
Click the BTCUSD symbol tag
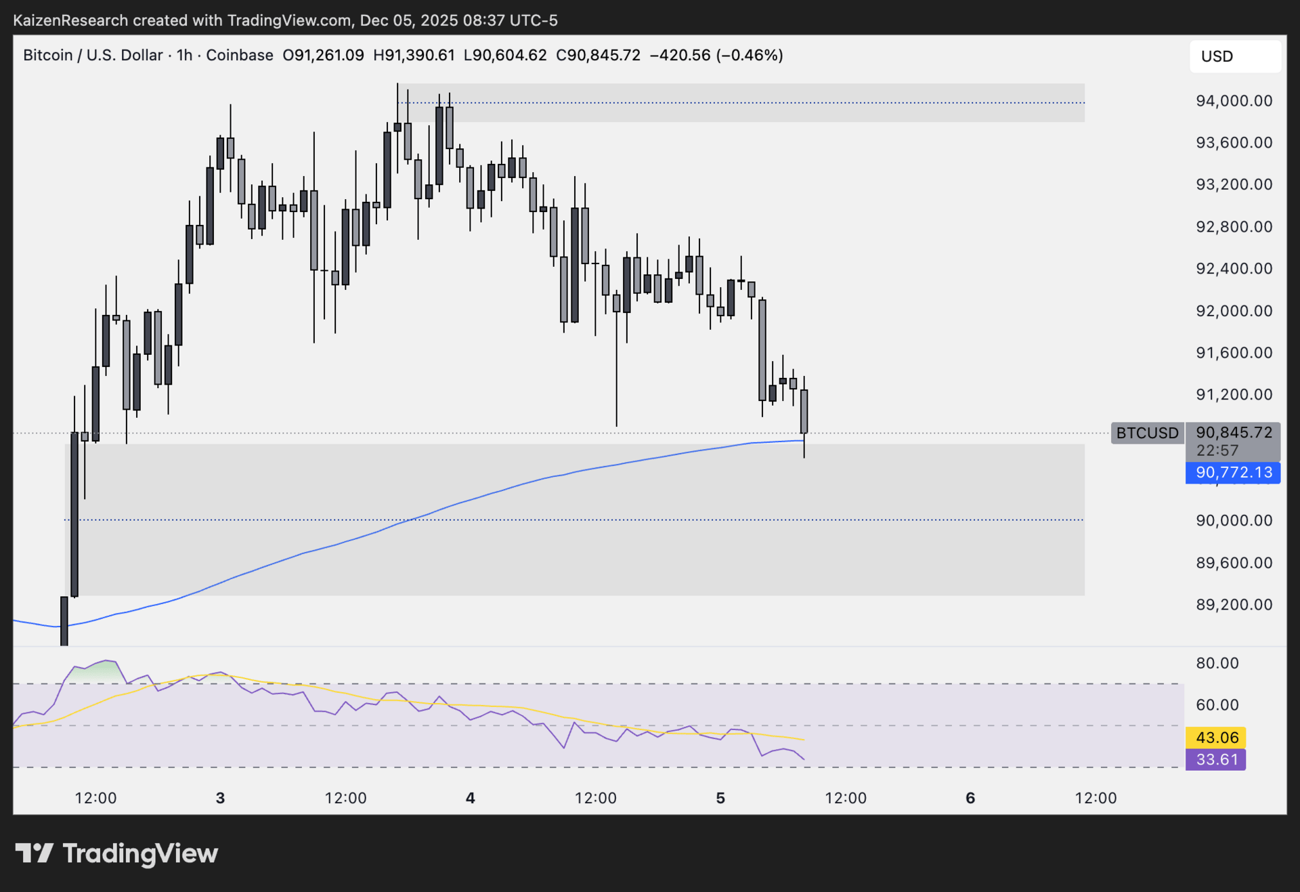[x=1147, y=433]
